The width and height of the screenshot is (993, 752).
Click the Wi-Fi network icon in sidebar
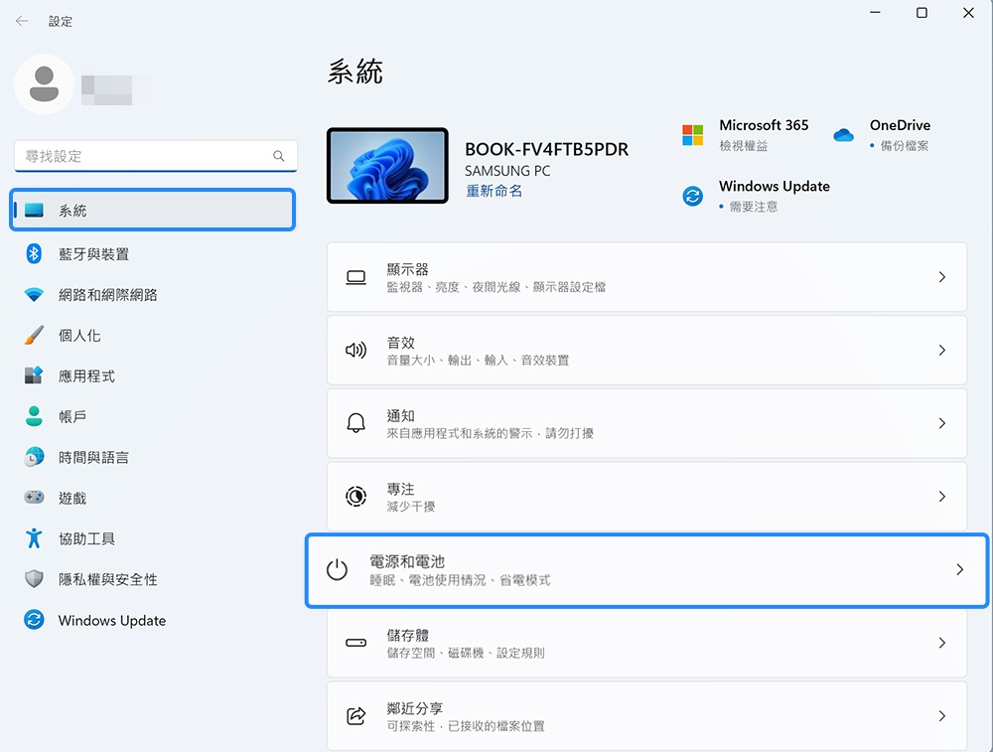coord(34,295)
